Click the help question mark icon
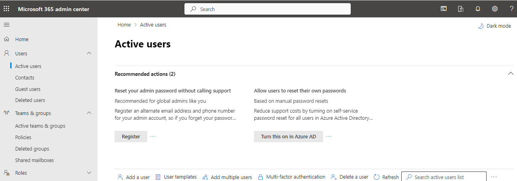Image resolution: width=517 pixels, height=181 pixels. click(511, 9)
